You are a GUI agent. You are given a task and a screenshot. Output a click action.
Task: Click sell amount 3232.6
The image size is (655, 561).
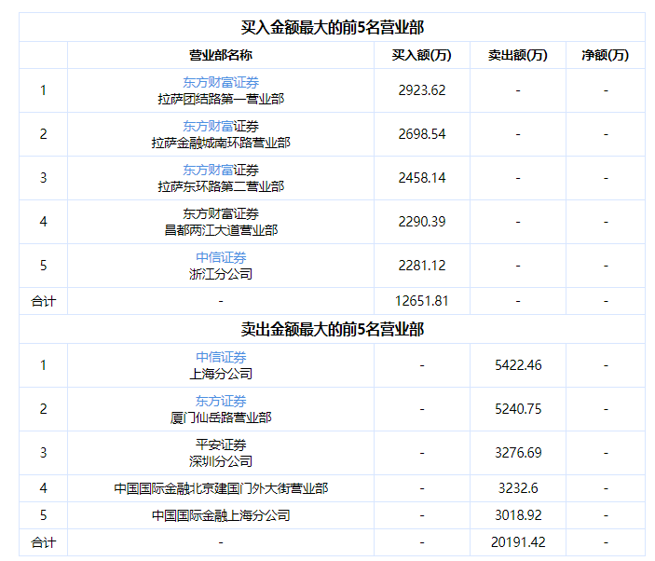(518, 488)
